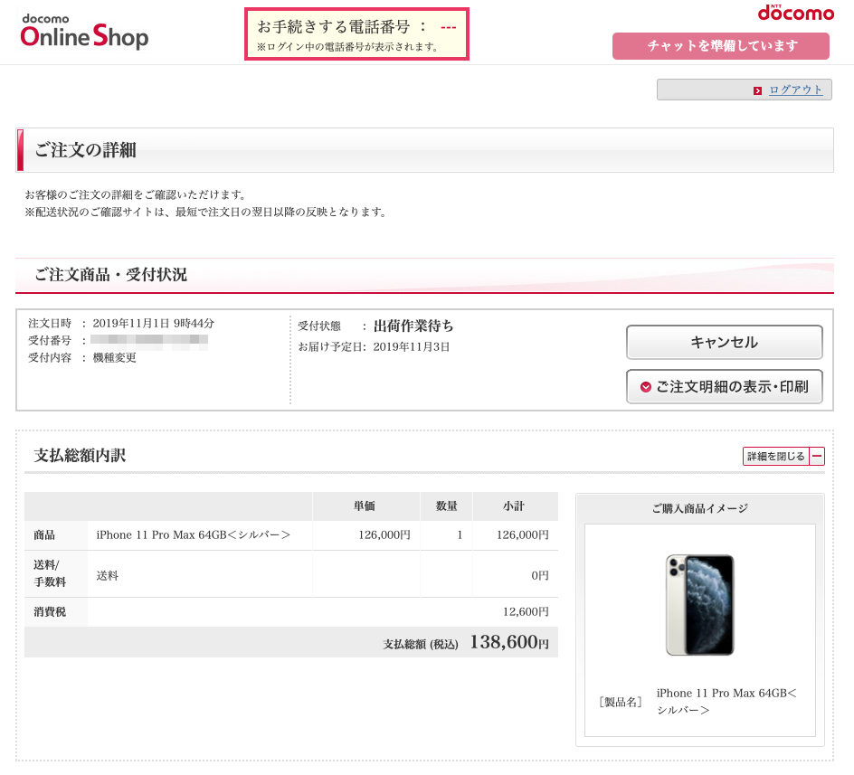This screenshot has width=854, height=775.
Task: Click the ご購入商品イメージ heading
Action: click(700, 509)
